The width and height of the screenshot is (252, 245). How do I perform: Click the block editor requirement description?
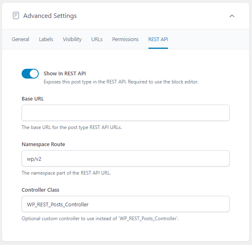tap(121, 82)
